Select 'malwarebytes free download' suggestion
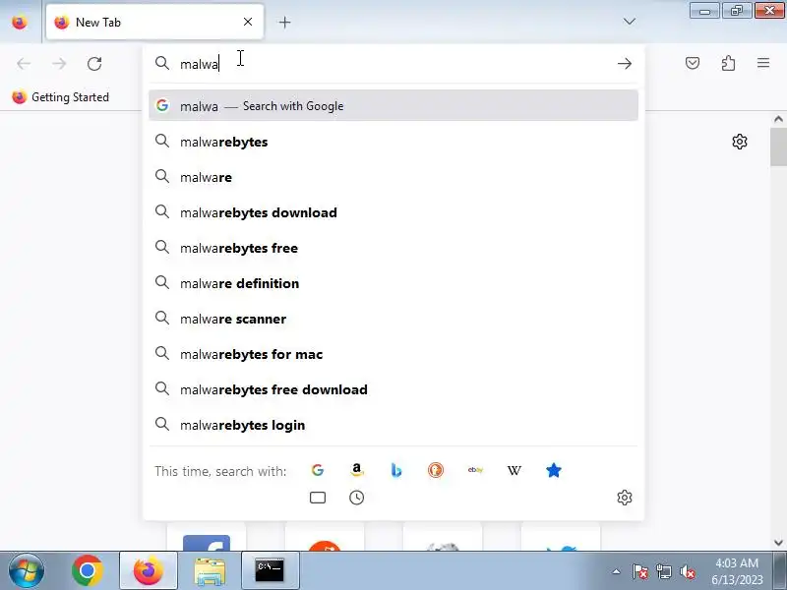Screen dimensions: 787x590 pyautogui.click(x=393, y=389)
